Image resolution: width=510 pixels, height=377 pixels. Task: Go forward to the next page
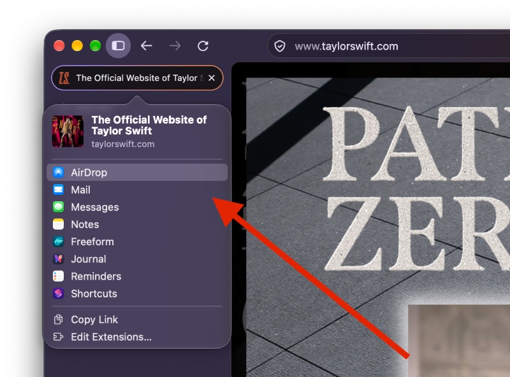[175, 46]
